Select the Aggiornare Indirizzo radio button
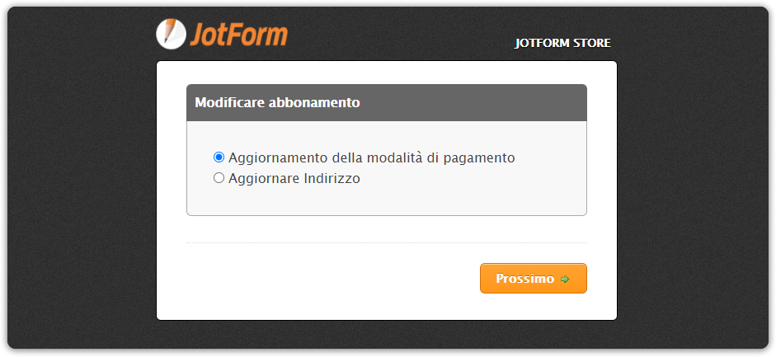 (219, 177)
